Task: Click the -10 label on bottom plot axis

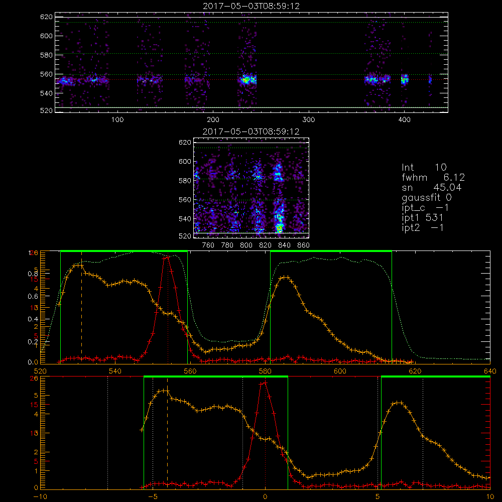Action: click(40, 497)
